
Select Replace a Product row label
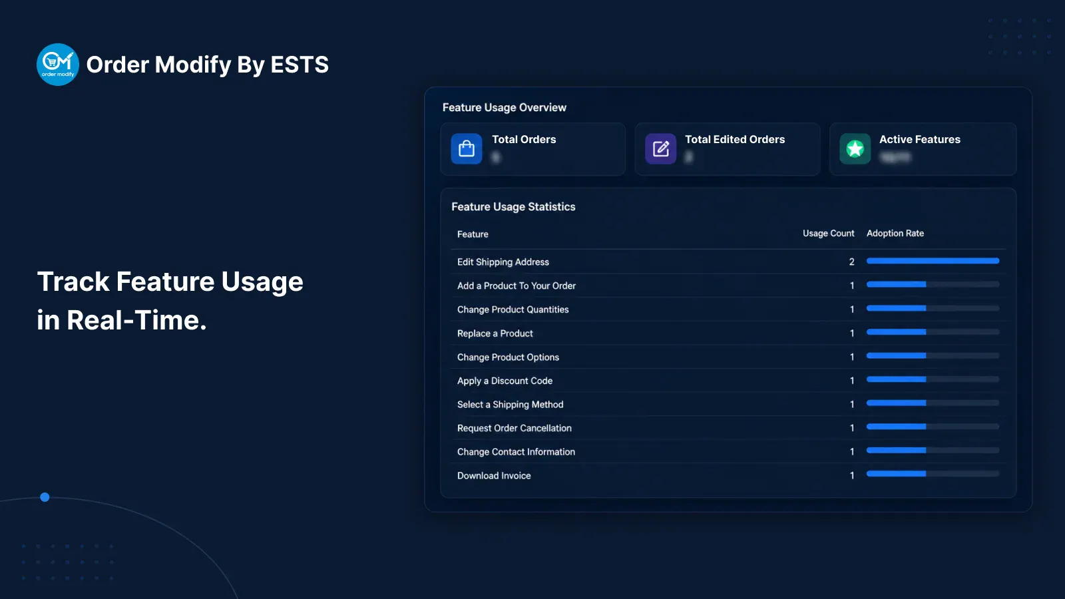coord(495,333)
